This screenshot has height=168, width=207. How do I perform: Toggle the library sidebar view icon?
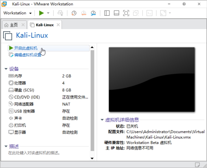coord(107,13)
